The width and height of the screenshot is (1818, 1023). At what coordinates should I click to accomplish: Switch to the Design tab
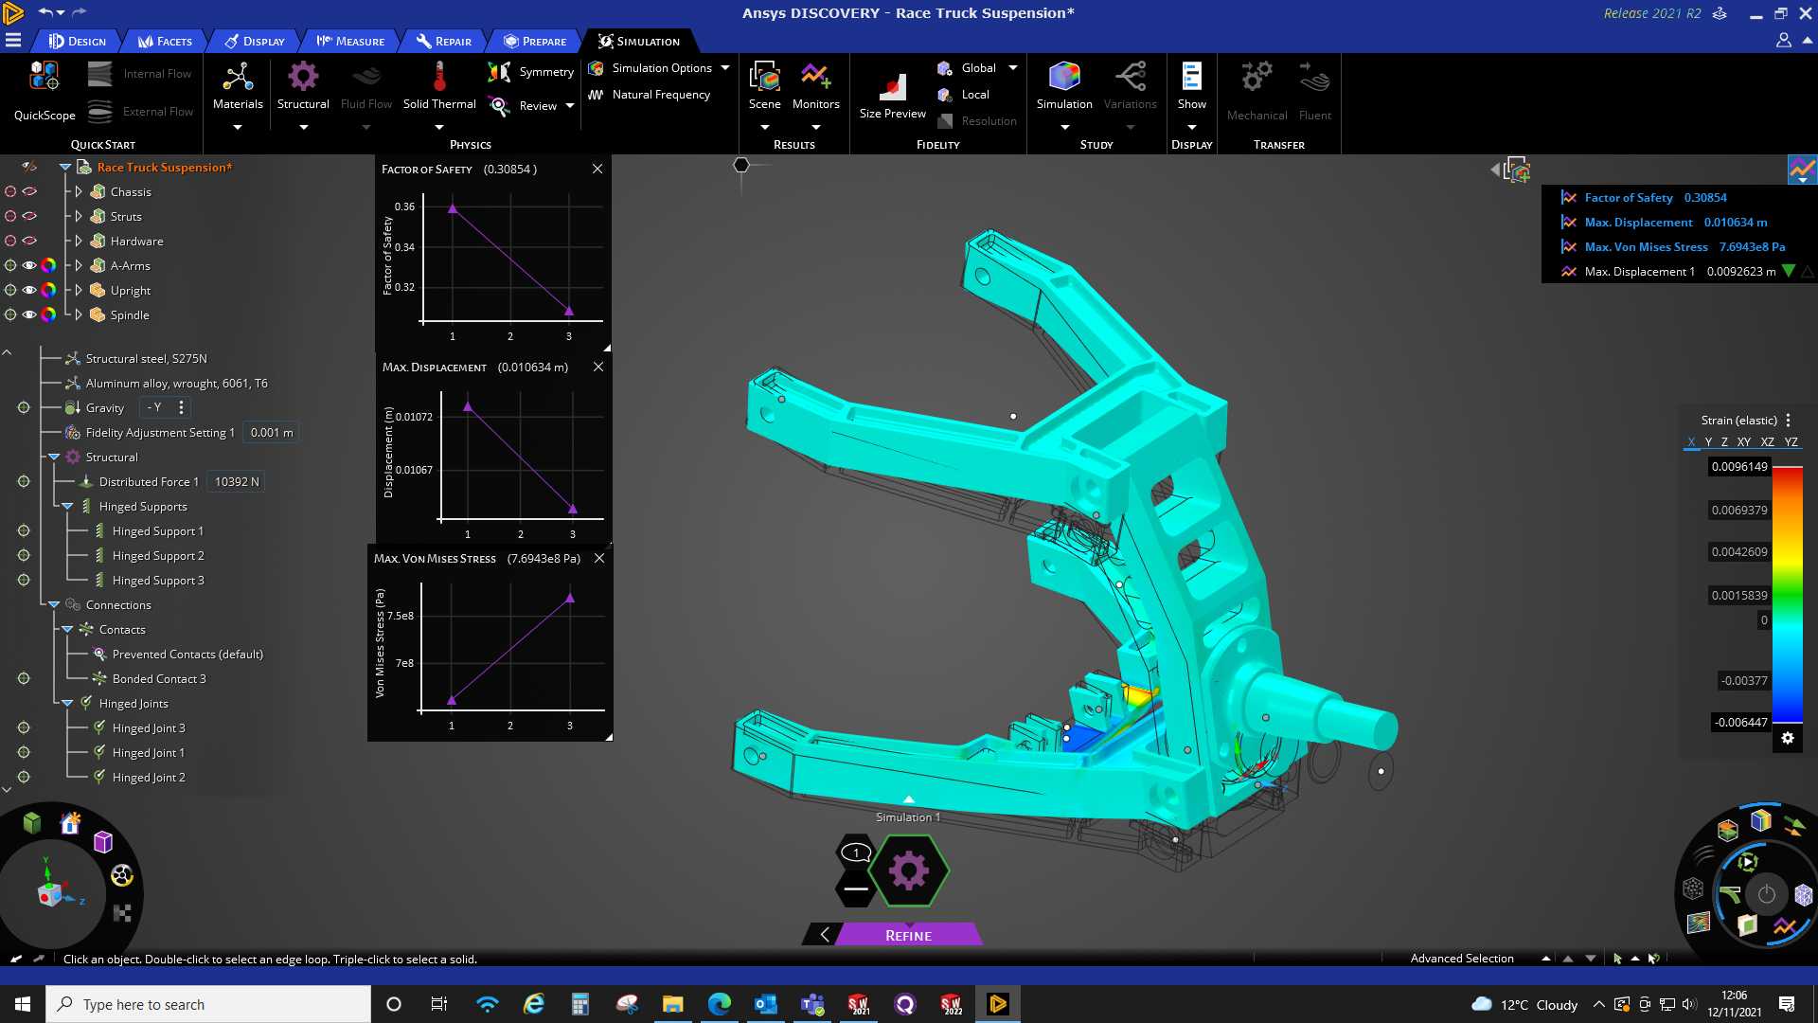[78, 41]
